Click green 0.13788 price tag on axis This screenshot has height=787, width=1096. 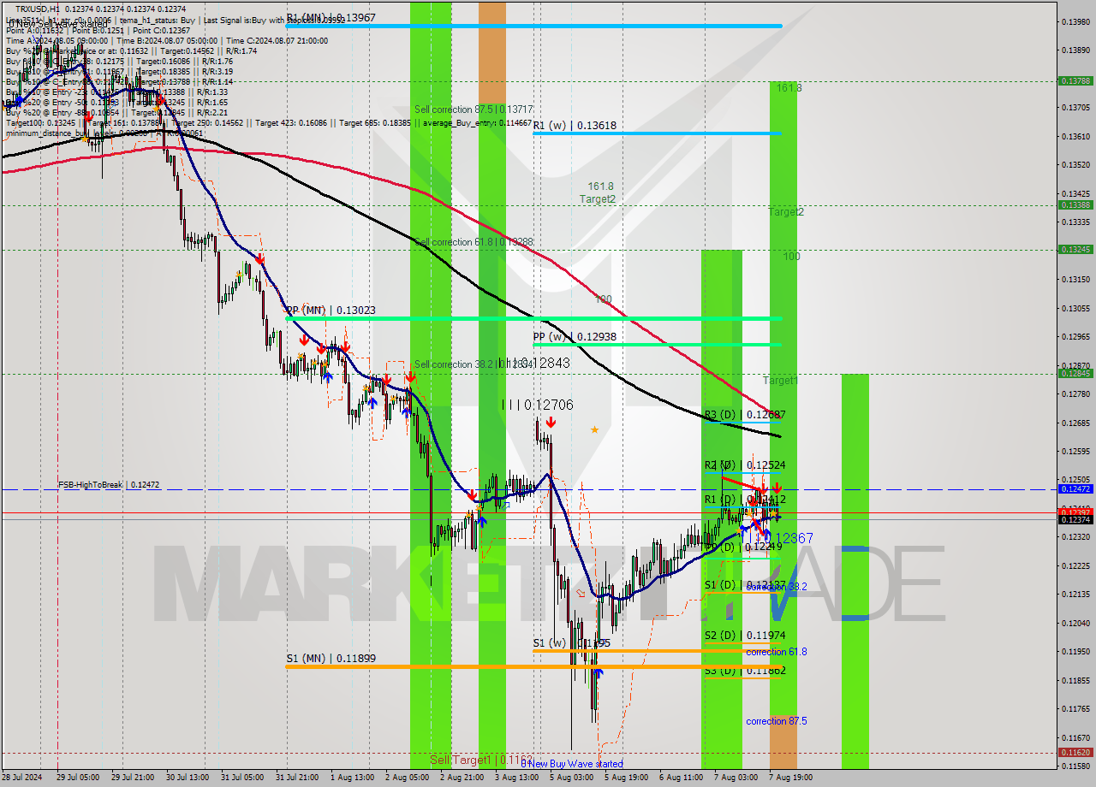(x=1075, y=80)
